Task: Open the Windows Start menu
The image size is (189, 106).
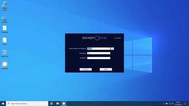Action: tap(3, 103)
